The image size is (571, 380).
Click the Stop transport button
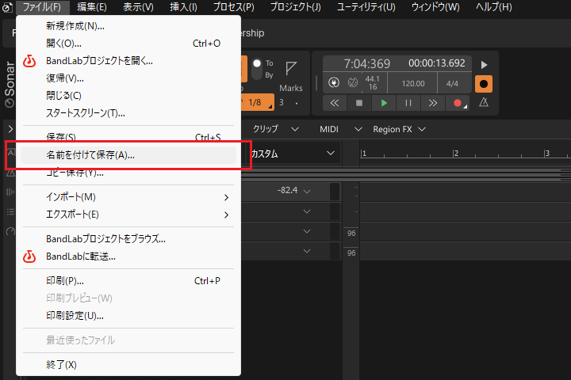click(x=358, y=103)
